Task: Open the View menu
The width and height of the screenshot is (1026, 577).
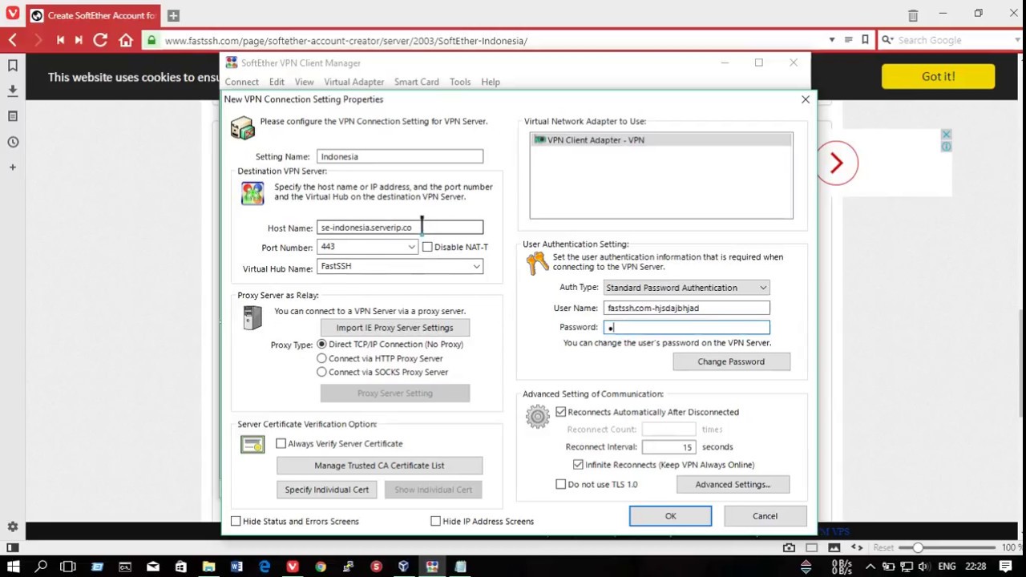Action: 304,82
